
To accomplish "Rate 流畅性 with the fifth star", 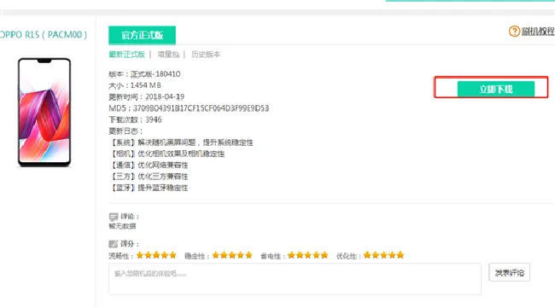I will point(172,255).
